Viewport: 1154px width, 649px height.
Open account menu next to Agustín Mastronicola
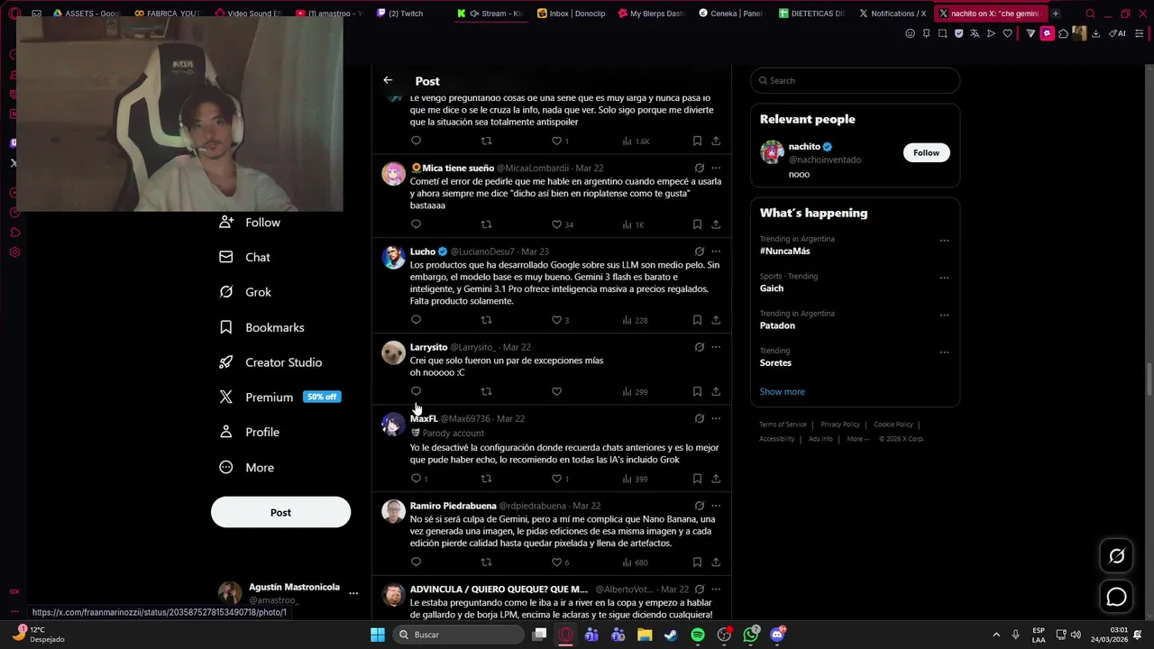(x=353, y=593)
